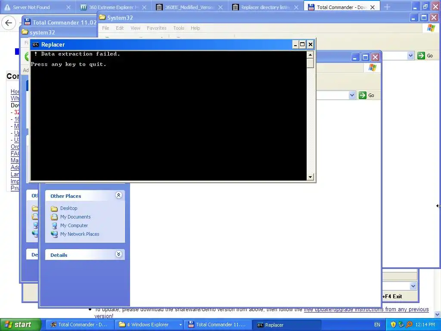Click the system clock showing 12:14 PM
The image size is (441, 331).
pyautogui.click(x=425, y=325)
